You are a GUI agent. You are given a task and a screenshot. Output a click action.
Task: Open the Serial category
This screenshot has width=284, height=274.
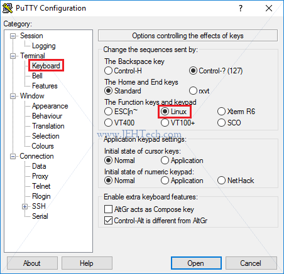pyautogui.click(x=40, y=216)
